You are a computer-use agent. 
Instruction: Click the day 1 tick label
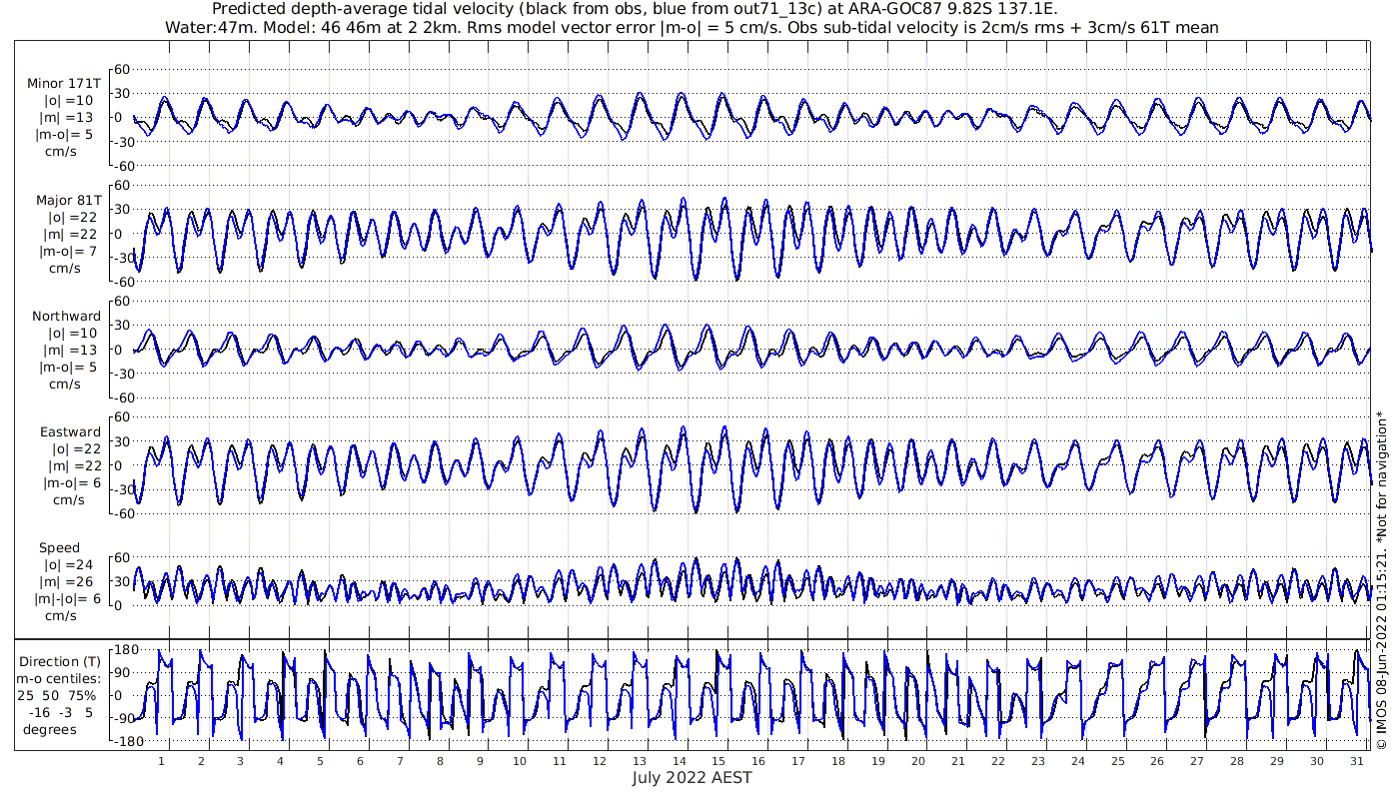(x=161, y=761)
